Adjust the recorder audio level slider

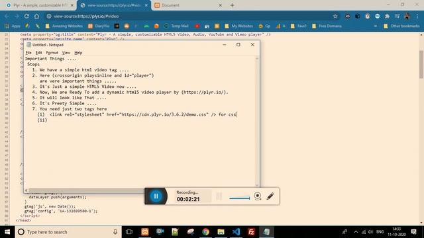tap(239, 198)
